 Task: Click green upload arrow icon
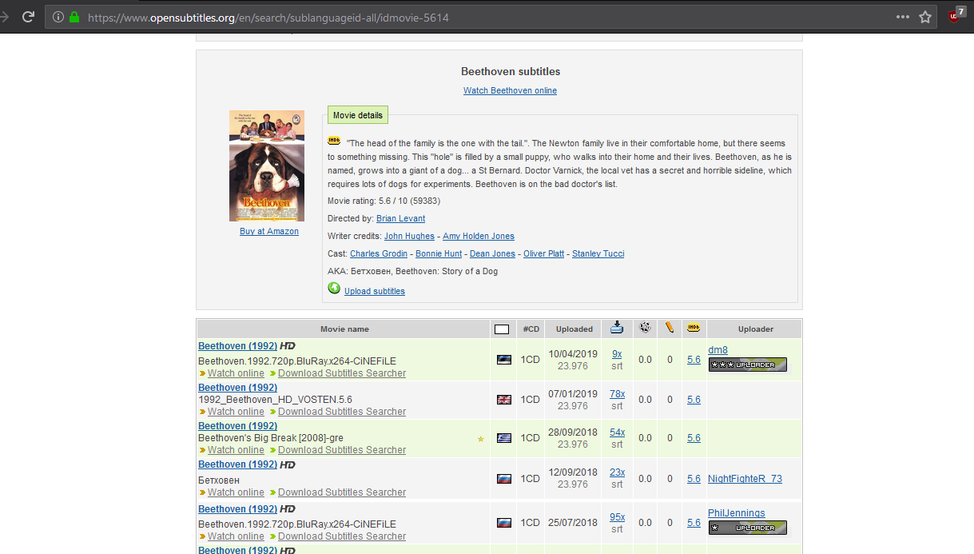coord(334,289)
